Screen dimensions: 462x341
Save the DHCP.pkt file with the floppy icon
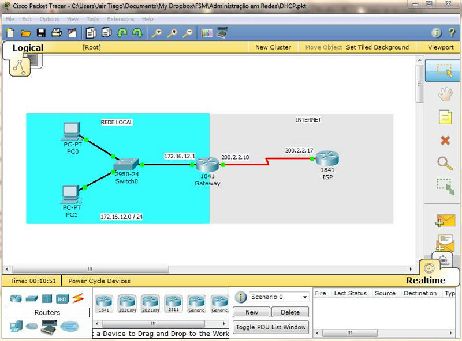pyautogui.click(x=41, y=33)
